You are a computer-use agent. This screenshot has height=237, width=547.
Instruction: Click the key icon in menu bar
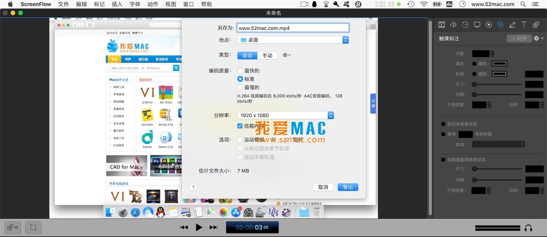336,4
